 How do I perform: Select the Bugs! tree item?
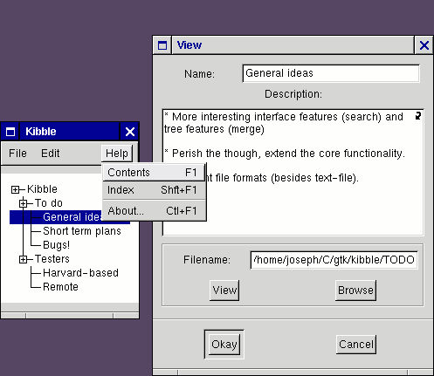[x=56, y=245]
